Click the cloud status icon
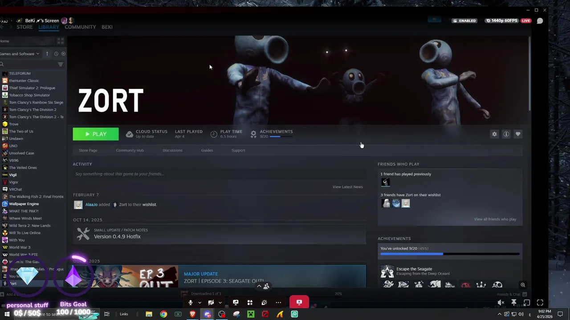Image resolution: width=570 pixels, height=320 pixels. [129, 134]
